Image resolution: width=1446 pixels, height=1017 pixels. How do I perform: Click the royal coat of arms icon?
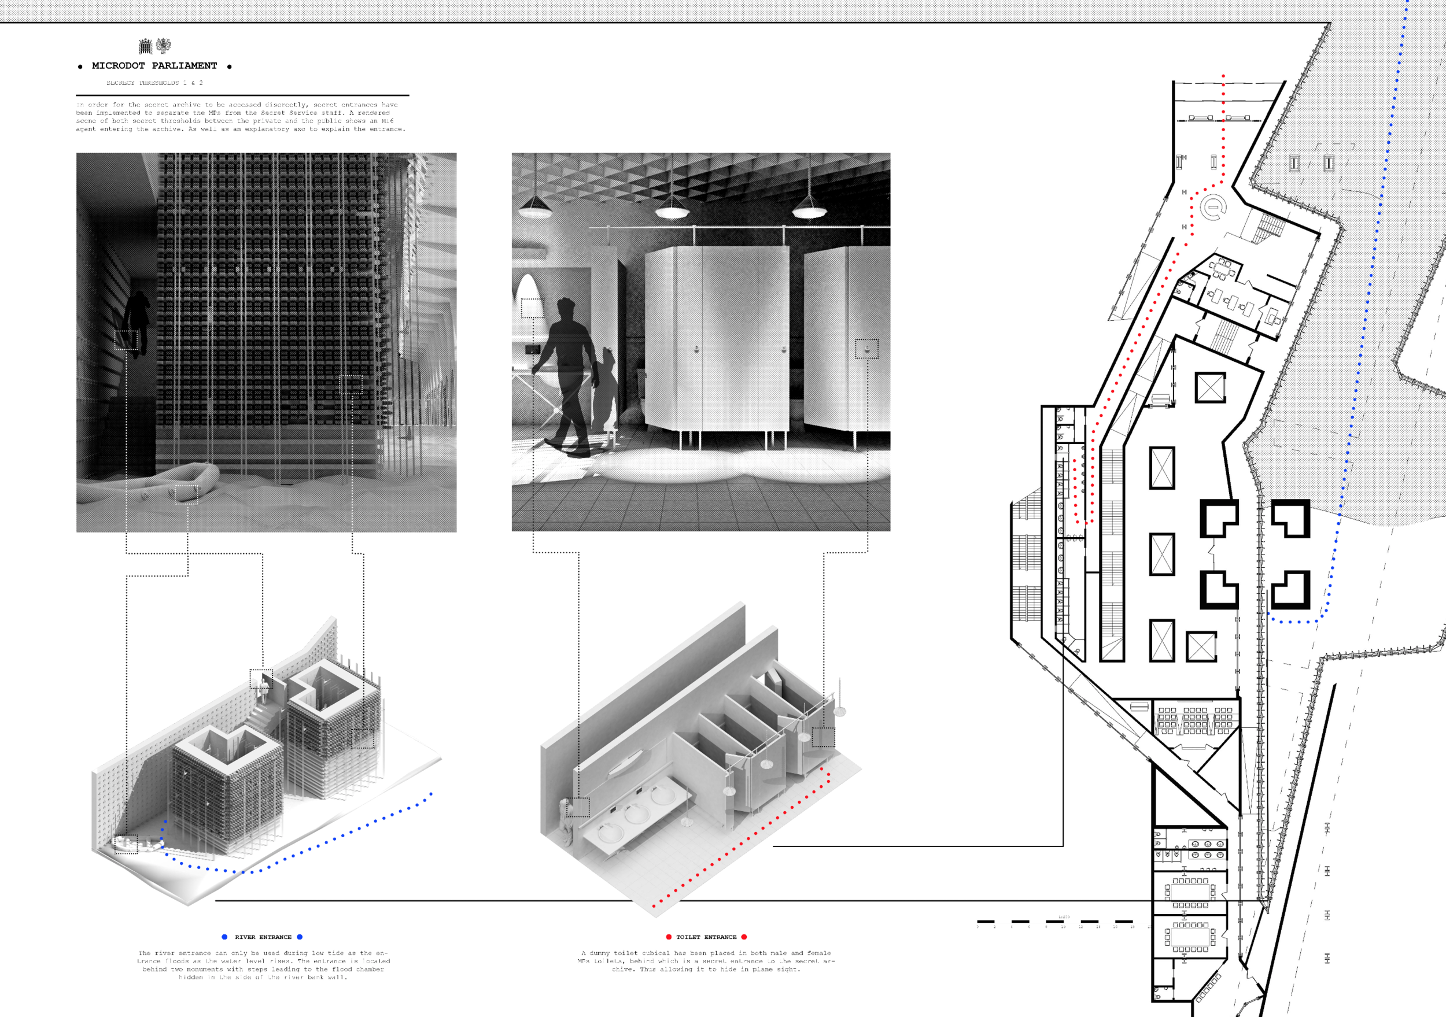163,45
